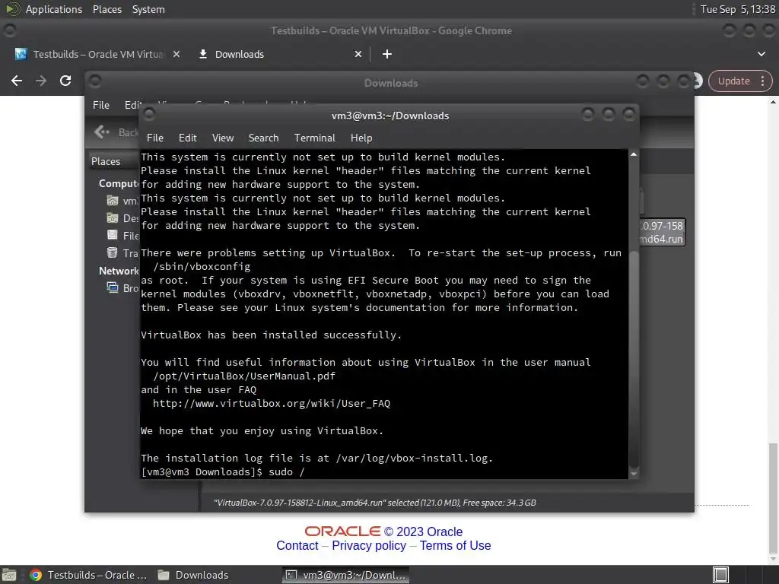Open the Applications menu in top panel

[x=54, y=9]
